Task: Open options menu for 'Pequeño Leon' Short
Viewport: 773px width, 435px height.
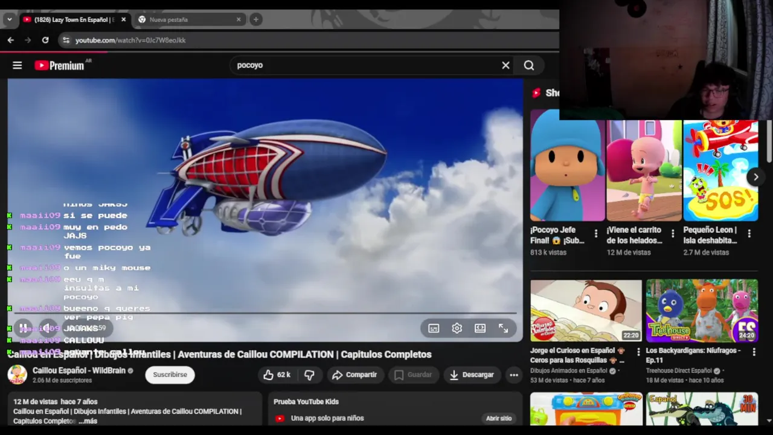Action: [749, 233]
